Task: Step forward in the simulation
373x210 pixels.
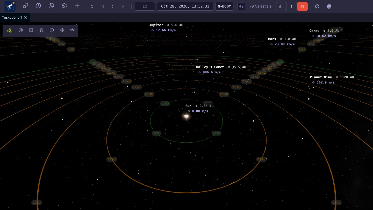Action: (x=123, y=6)
